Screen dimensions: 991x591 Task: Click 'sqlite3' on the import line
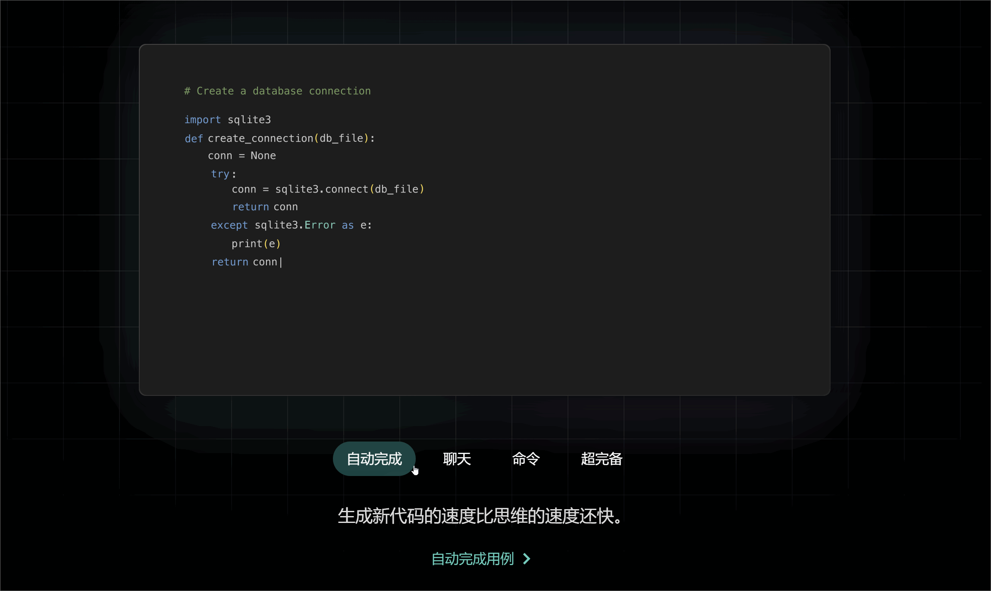[249, 120]
